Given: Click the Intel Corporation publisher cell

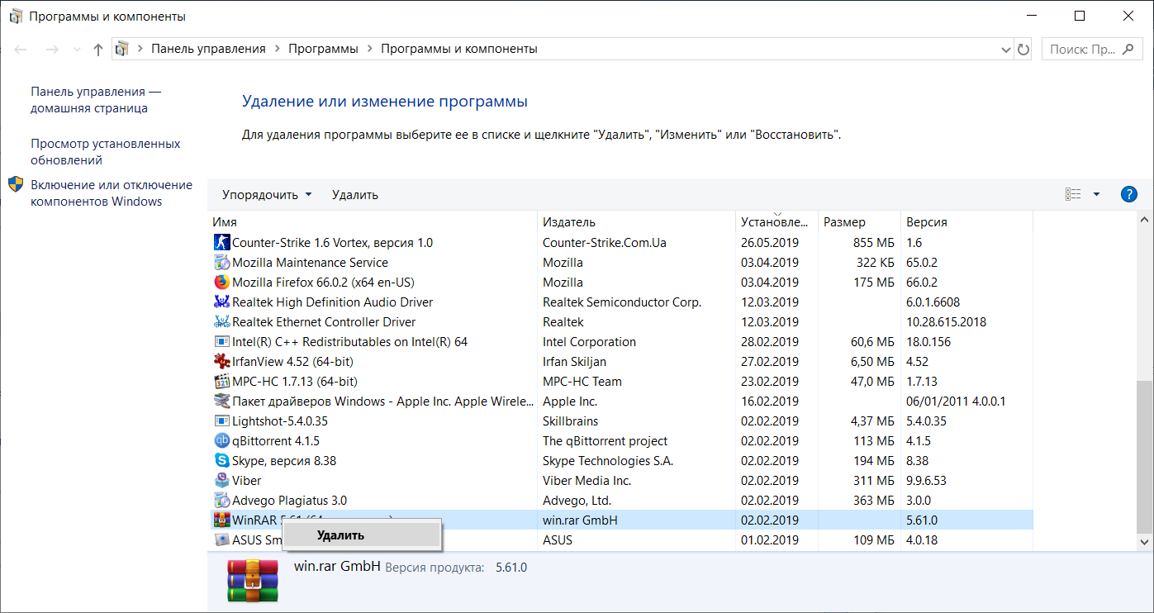Looking at the screenshot, I should coord(589,342).
